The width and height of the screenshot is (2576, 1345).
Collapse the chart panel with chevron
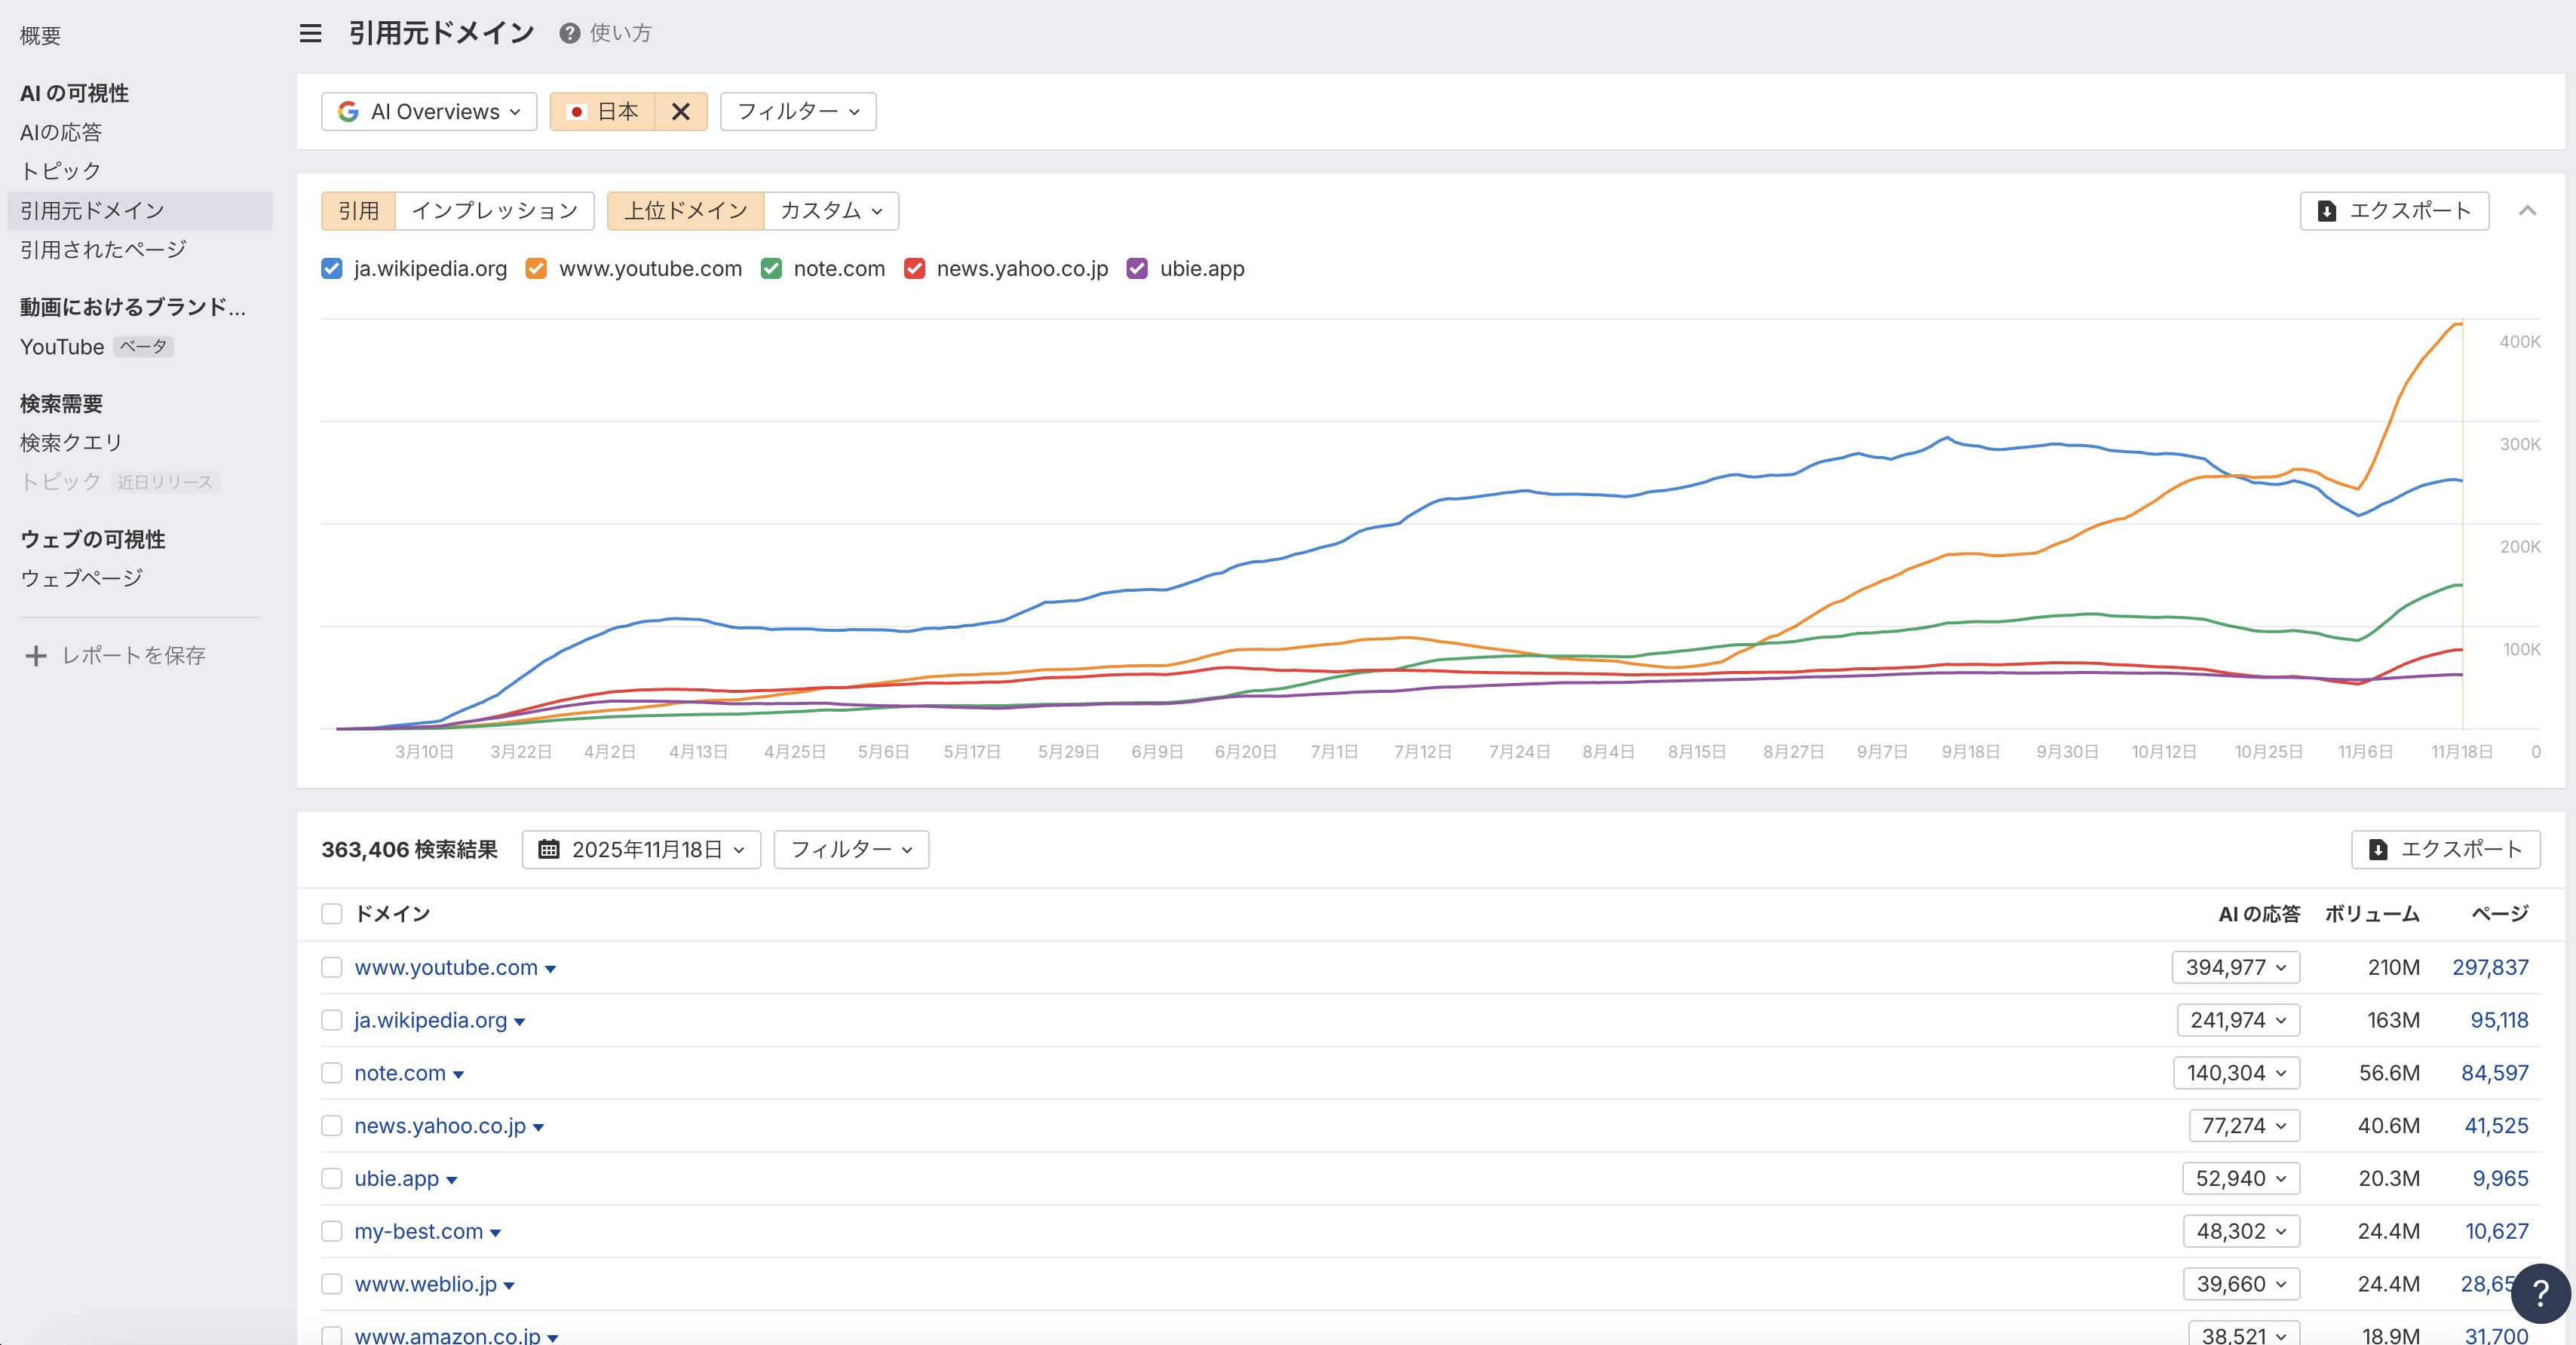click(x=2527, y=211)
